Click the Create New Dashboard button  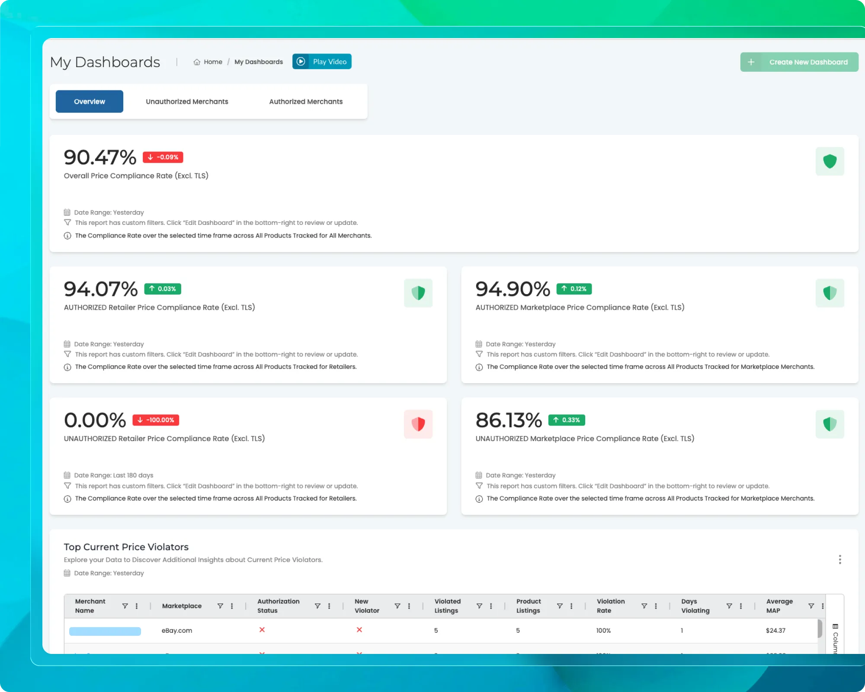[x=799, y=62]
